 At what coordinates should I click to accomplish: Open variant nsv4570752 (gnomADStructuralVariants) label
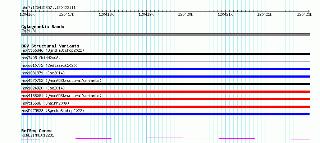pos(61,80)
